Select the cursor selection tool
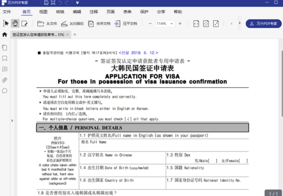283x196 pixels. pos(6,23)
